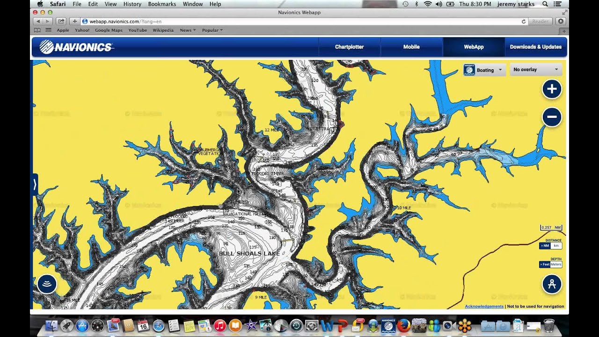Expand the left side panel arrow
The image size is (599, 337).
[x=35, y=184]
